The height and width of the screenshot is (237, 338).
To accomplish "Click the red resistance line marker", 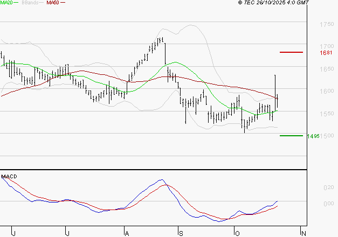I will (x=291, y=52).
